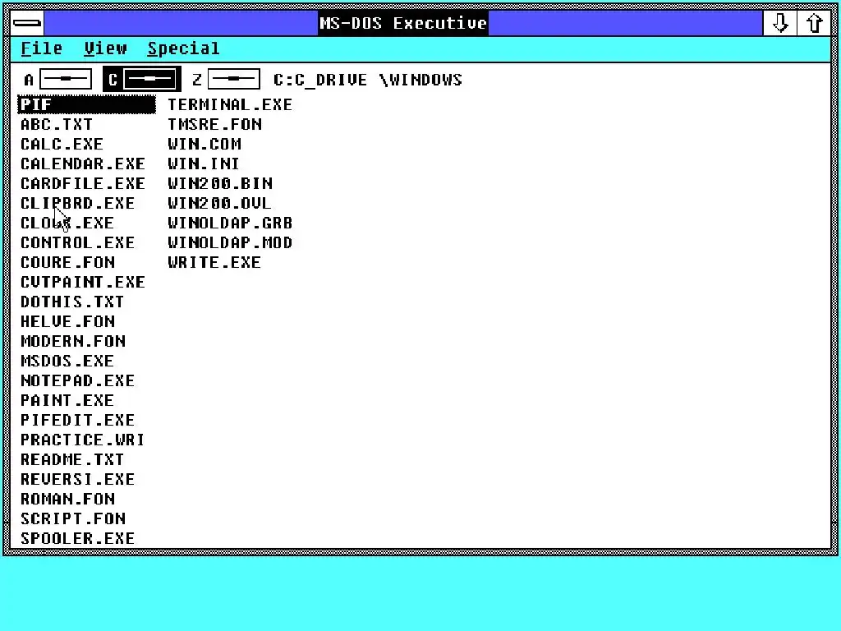The height and width of the screenshot is (631, 841).
Task: Select ROMAN.FON
Action: tap(67, 499)
